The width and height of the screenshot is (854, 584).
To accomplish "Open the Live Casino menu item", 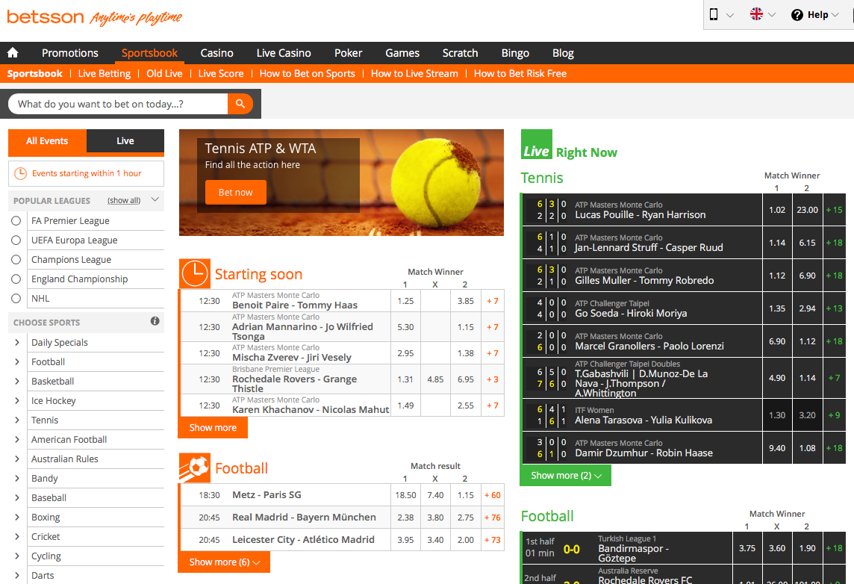I will click(284, 53).
